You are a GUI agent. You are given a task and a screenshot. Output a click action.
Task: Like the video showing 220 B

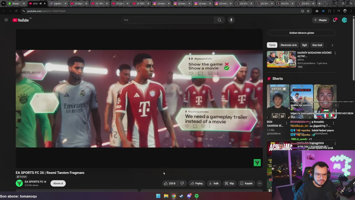[170, 183]
